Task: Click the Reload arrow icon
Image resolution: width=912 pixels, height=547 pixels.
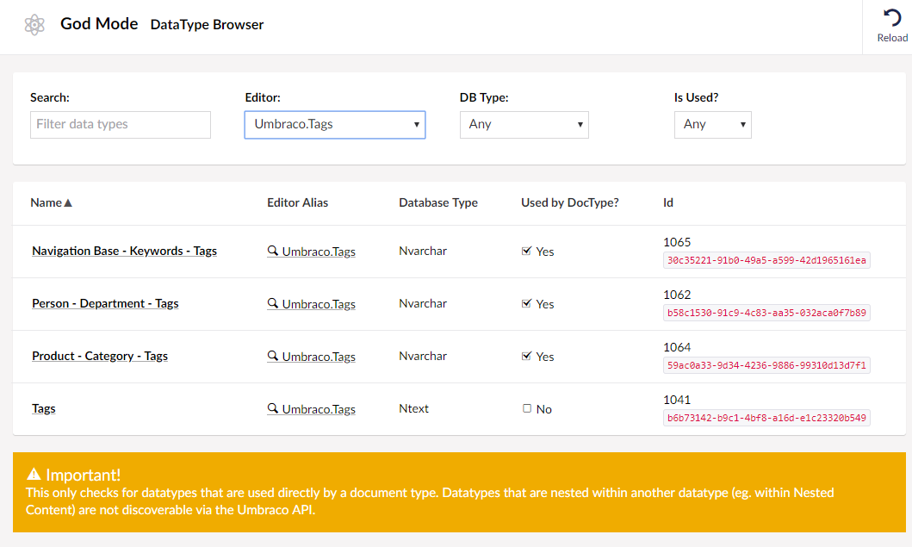Action: pos(892,17)
